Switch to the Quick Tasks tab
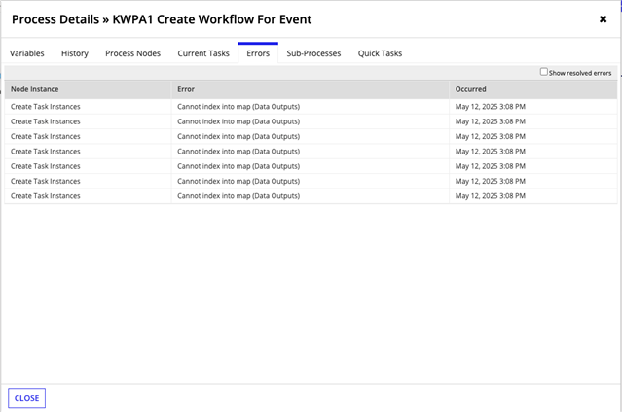The width and height of the screenshot is (622, 412). tap(380, 53)
